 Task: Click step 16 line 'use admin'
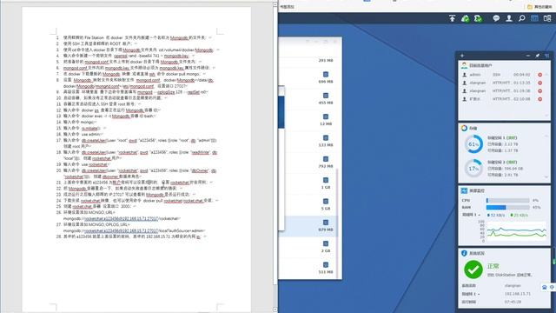click(x=79, y=134)
